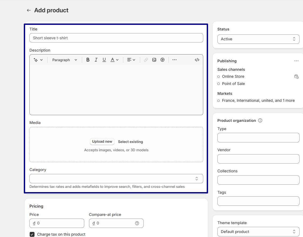Open Compare-at price help icon
This screenshot has width=303, height=237.
click(x=137, y=223)
